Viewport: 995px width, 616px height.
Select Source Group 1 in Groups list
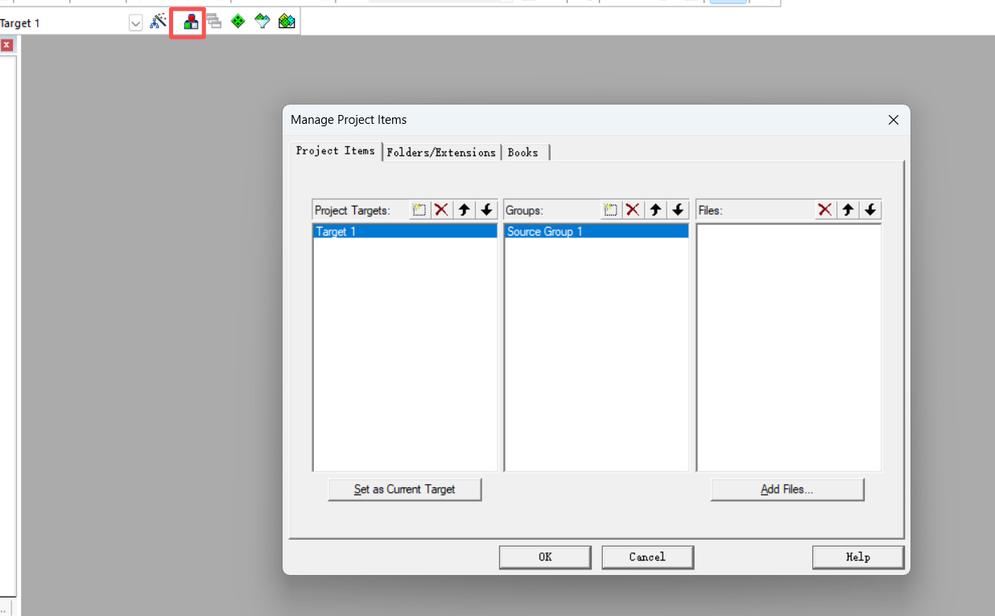click(x=597, y=232)
